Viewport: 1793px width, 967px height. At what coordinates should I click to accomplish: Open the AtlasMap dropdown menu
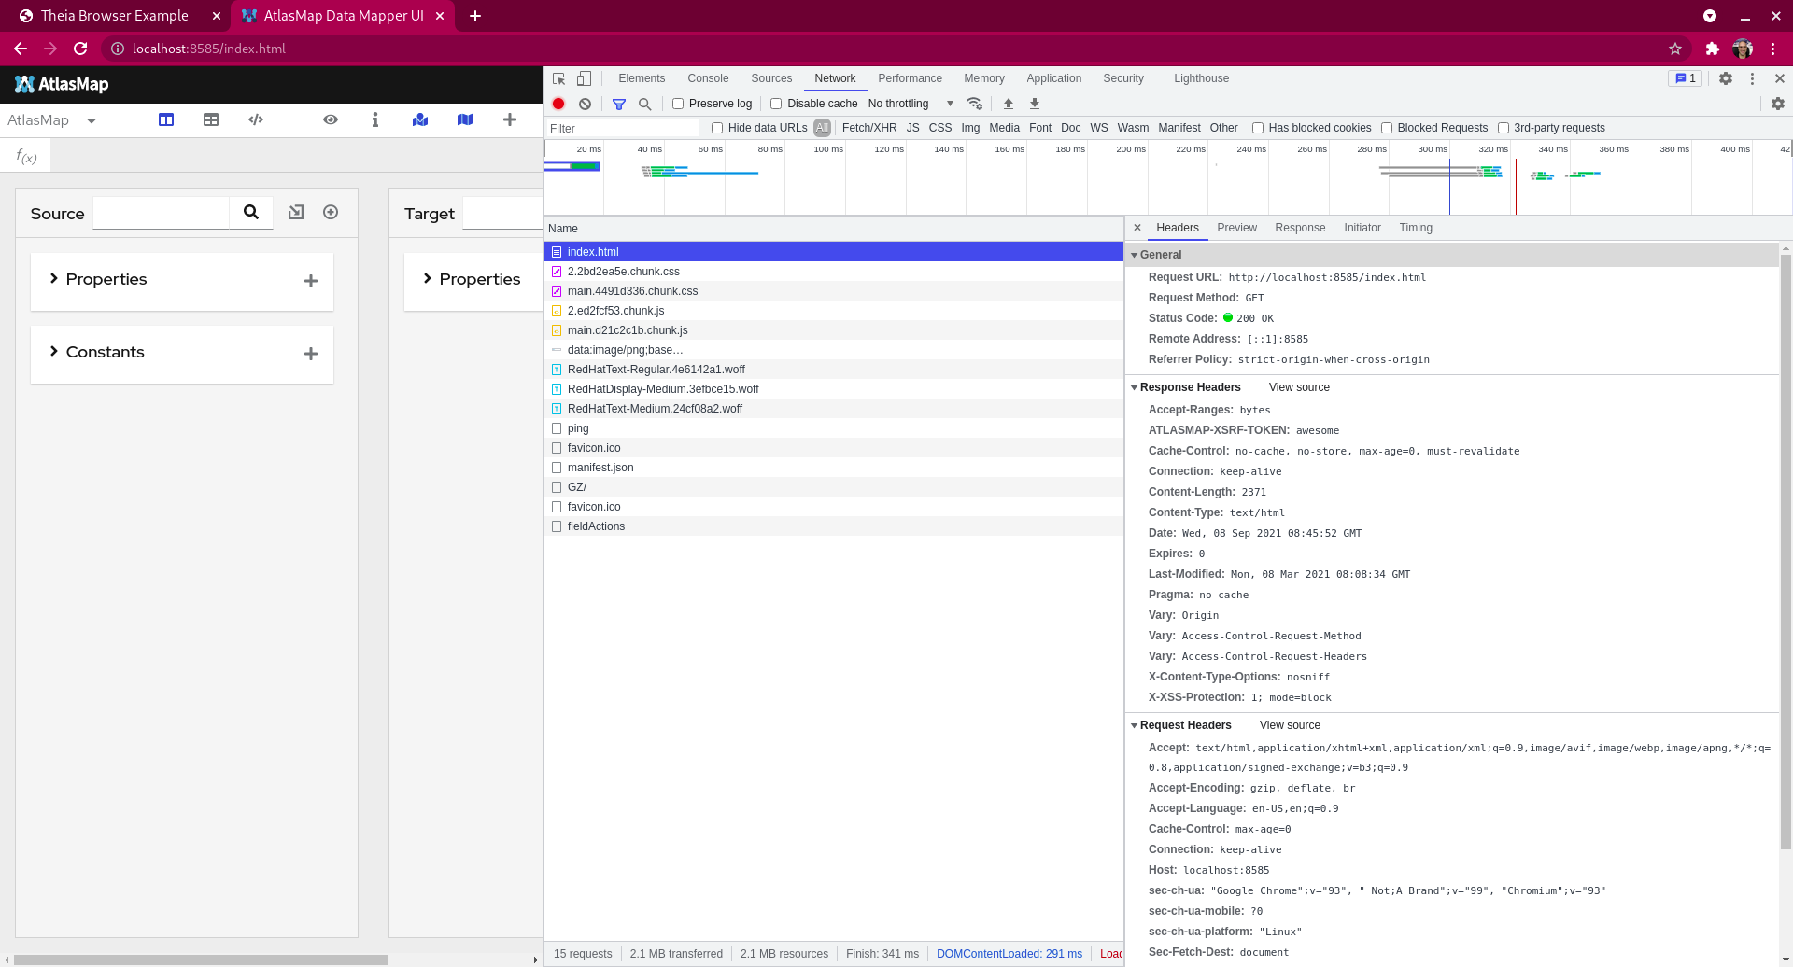91,120
